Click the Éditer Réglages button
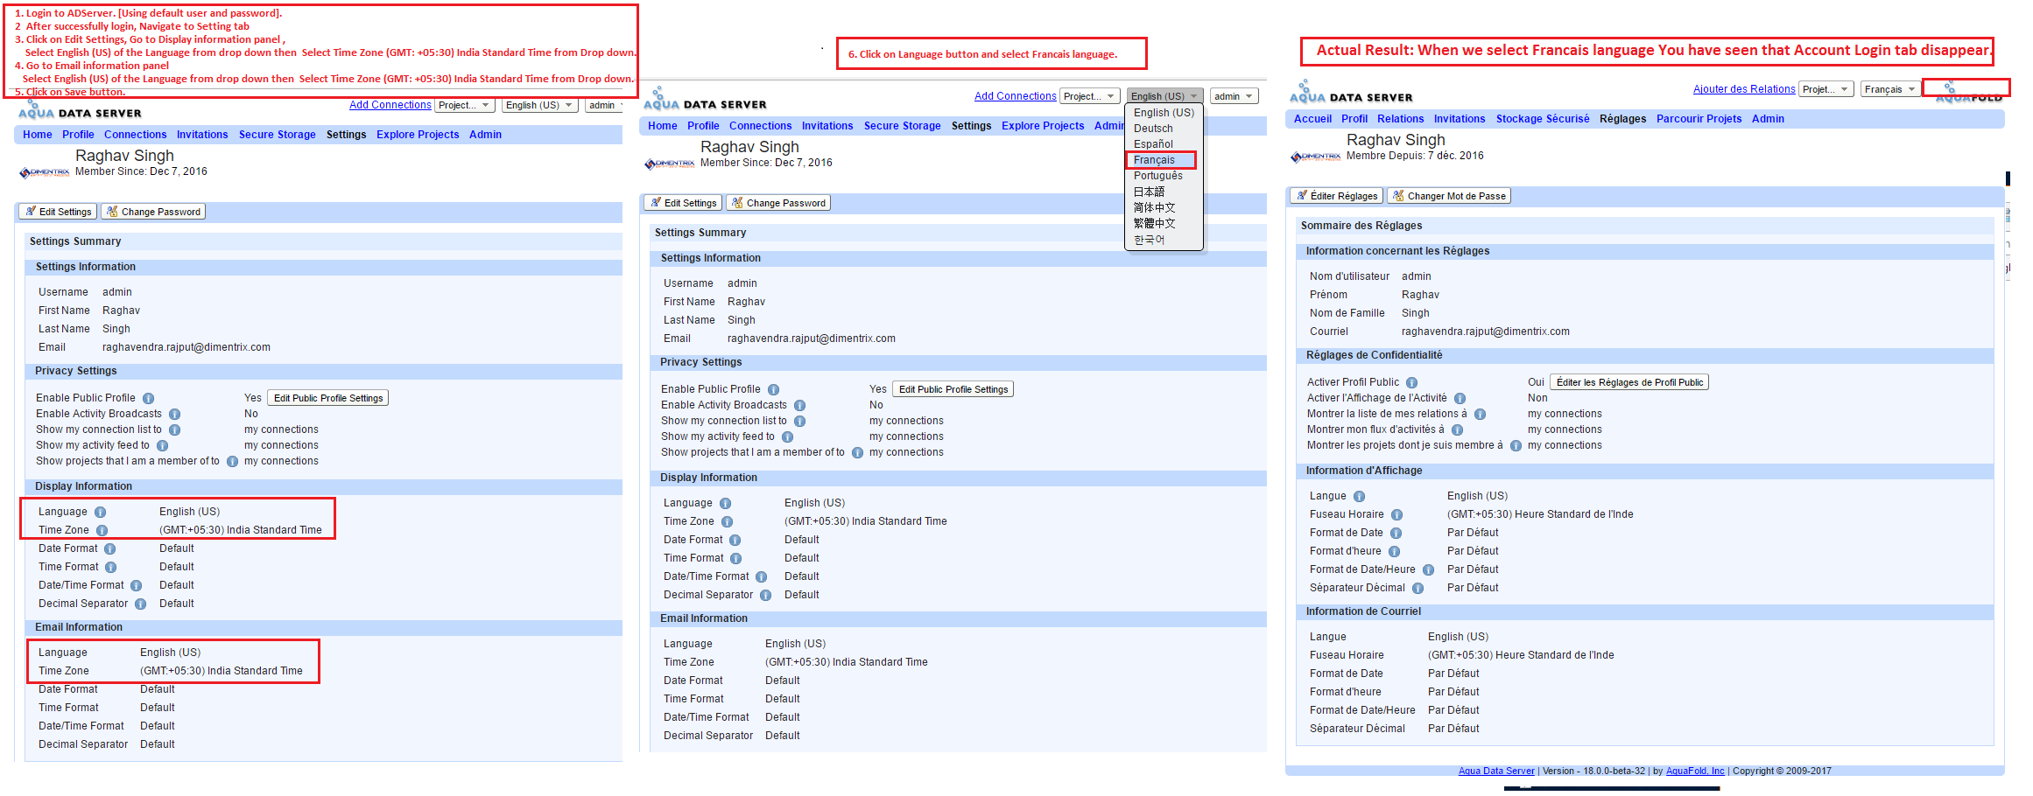Image resolution: width=2033 pixels, height=796 pixels. pos(1336,196)
